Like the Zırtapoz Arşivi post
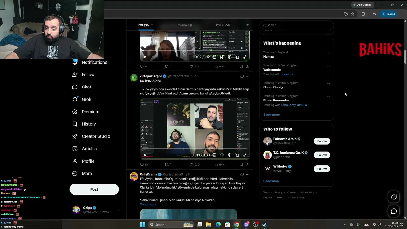407x229 pixels. point(191,164)
